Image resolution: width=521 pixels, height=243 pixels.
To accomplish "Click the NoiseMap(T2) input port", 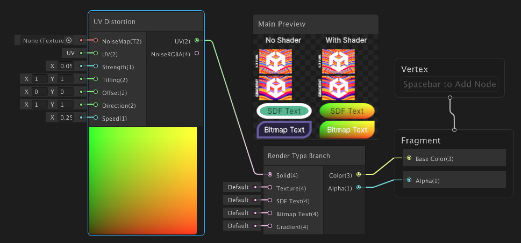I will click(x=95, y=41).
